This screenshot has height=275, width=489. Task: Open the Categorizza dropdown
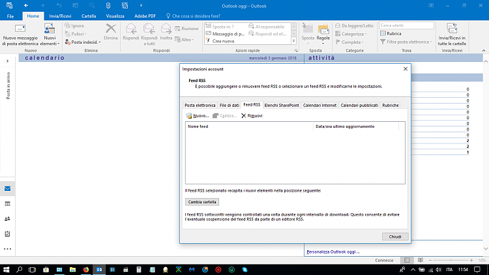[351, 34]
